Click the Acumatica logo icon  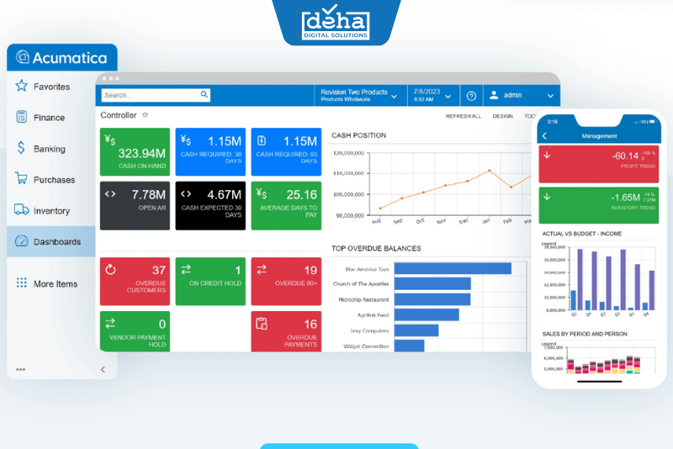[23, 57]
